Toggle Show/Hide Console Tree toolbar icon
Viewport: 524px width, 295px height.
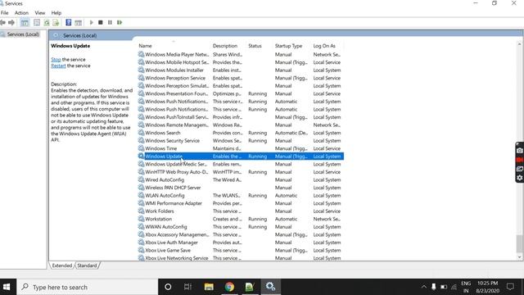tap(25, 22)
